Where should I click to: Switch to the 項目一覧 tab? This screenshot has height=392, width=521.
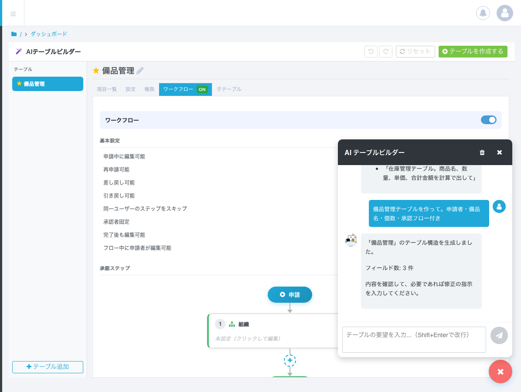pyautogui.click(x=107, y=89)
